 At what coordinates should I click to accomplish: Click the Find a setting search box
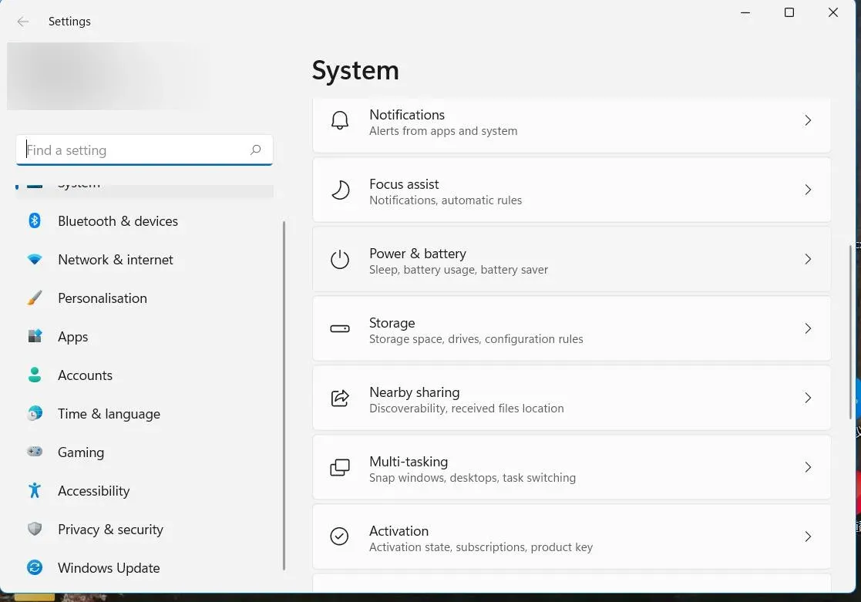coord(144,150)
